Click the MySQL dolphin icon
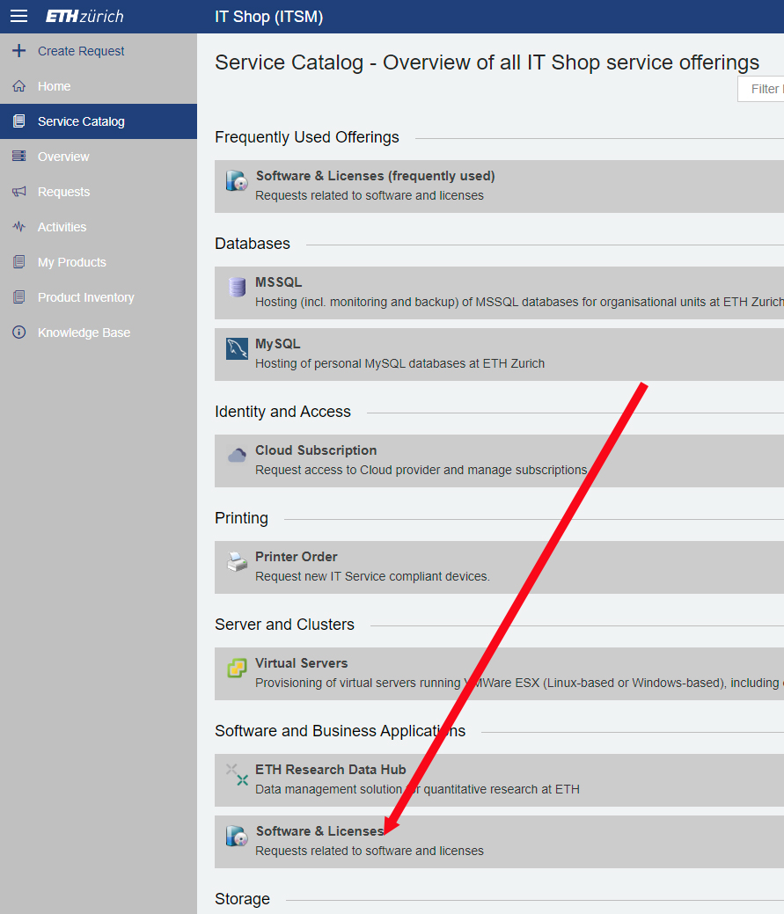This screenshot has width=784, height=914. tap(237, 349)
